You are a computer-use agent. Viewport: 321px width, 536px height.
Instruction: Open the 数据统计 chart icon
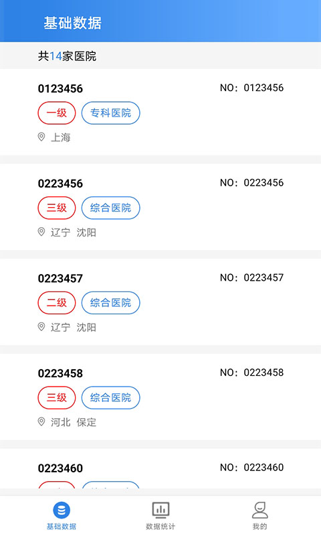160,511
